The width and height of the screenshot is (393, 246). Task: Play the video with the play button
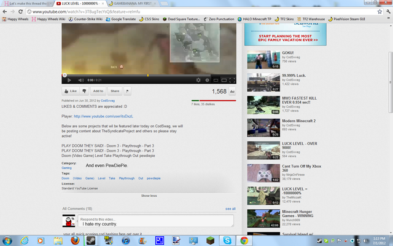point(69,80)
